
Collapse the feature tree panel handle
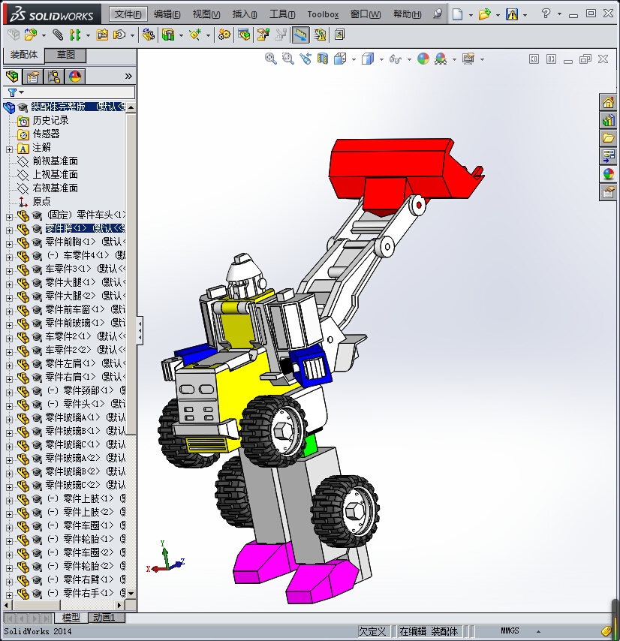tap(140, 330)
